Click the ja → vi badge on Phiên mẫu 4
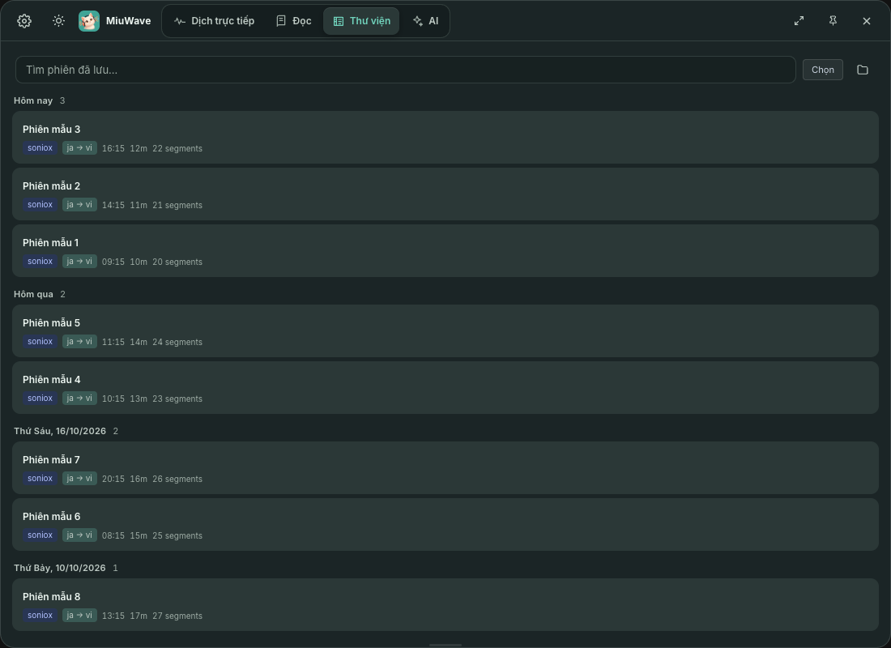Viewport: 891px width, 648px height. (79, 399)
